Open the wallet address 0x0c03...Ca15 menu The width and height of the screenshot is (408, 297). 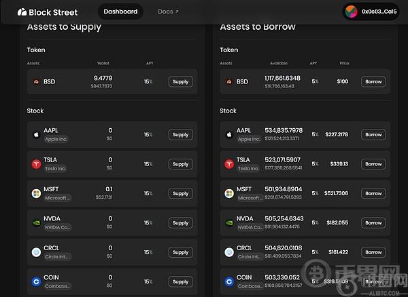371,12
